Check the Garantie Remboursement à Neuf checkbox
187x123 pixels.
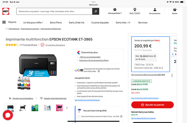pyautogui.click(x=79, y=116)
